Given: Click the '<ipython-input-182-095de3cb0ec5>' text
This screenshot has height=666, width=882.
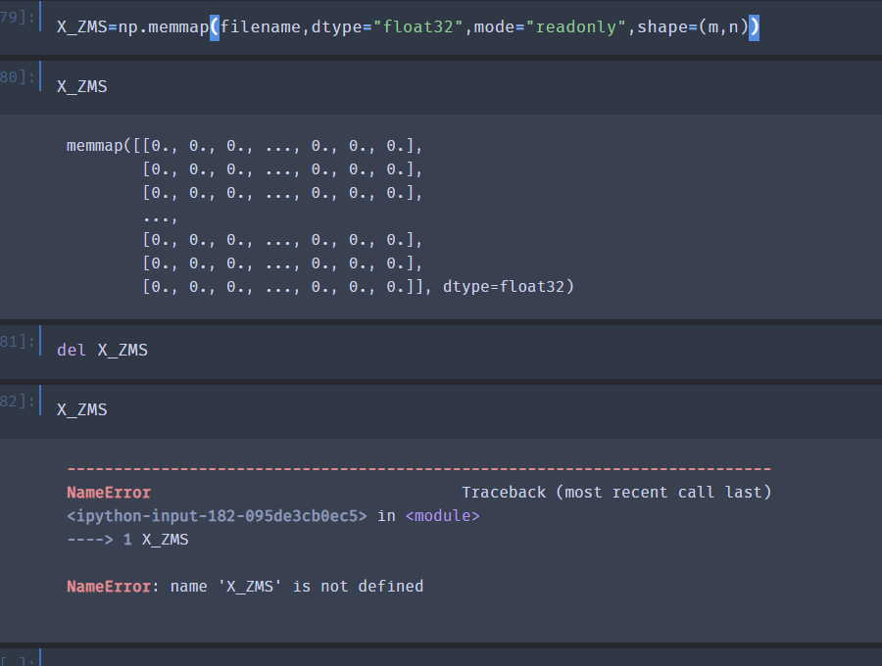Looking at the screenshot, I should [217, 516].
